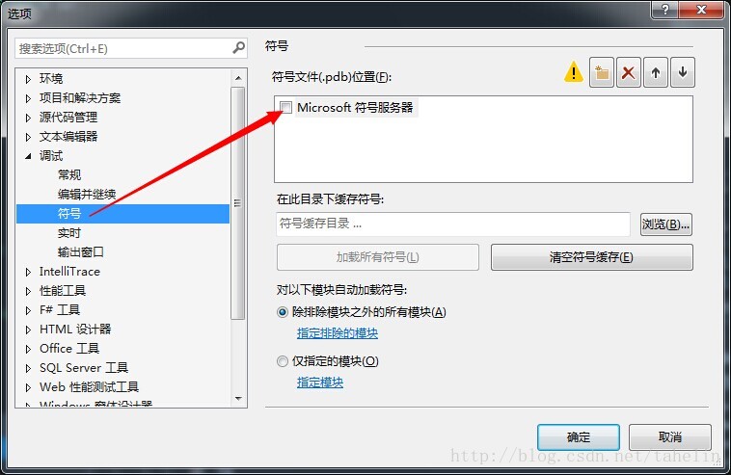The width and height of the screenshot is (731, 475).
Task: Expand the 环境 tree node
Action: 28,79
